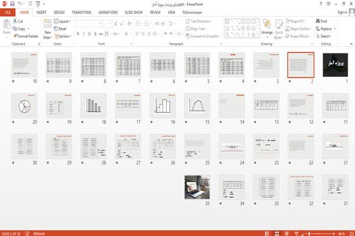Image resolution: width=355 pixels, height=236 pixels.
Task: Open Shape Fill dropdown
Action: (x=295, y=21)
